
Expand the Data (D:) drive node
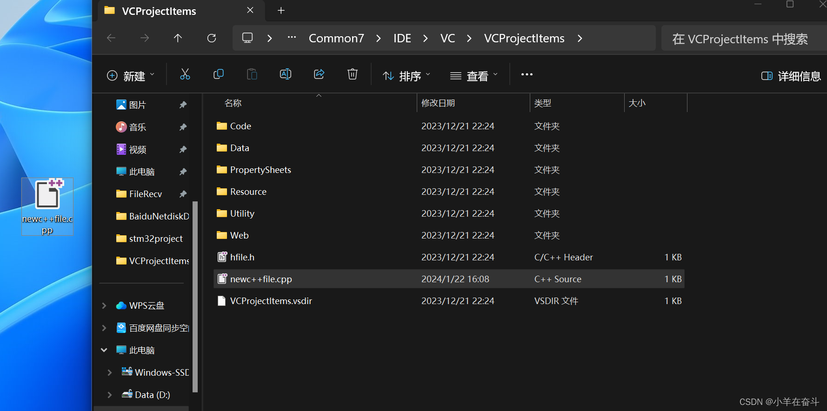[110, 395]
